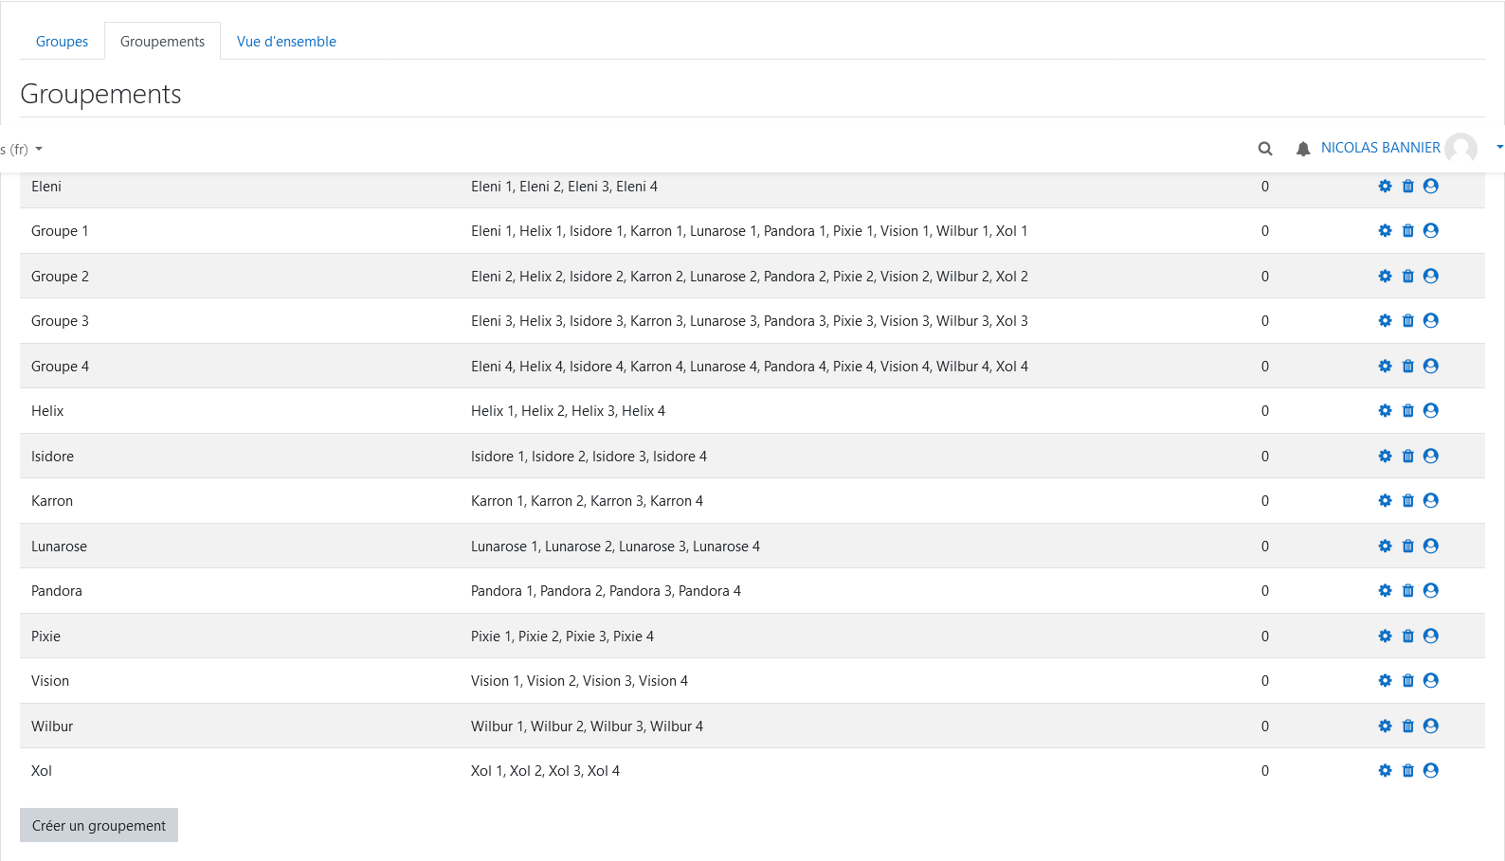Open NICOLAS BANNIER profile link

tap(1380, 148)
